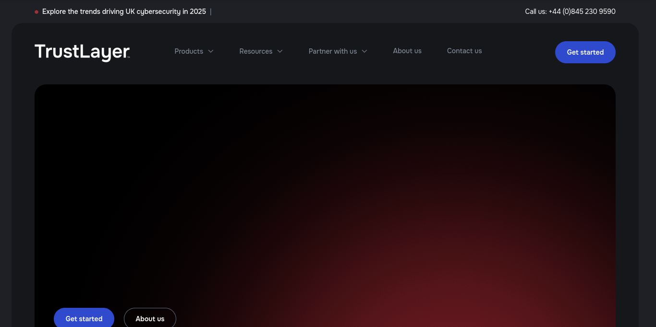The image size is (656, 327).
Task: Open the UK cybersecurity 2025 trends announcement
Action: pyautogui.click(x=124, y=12)
